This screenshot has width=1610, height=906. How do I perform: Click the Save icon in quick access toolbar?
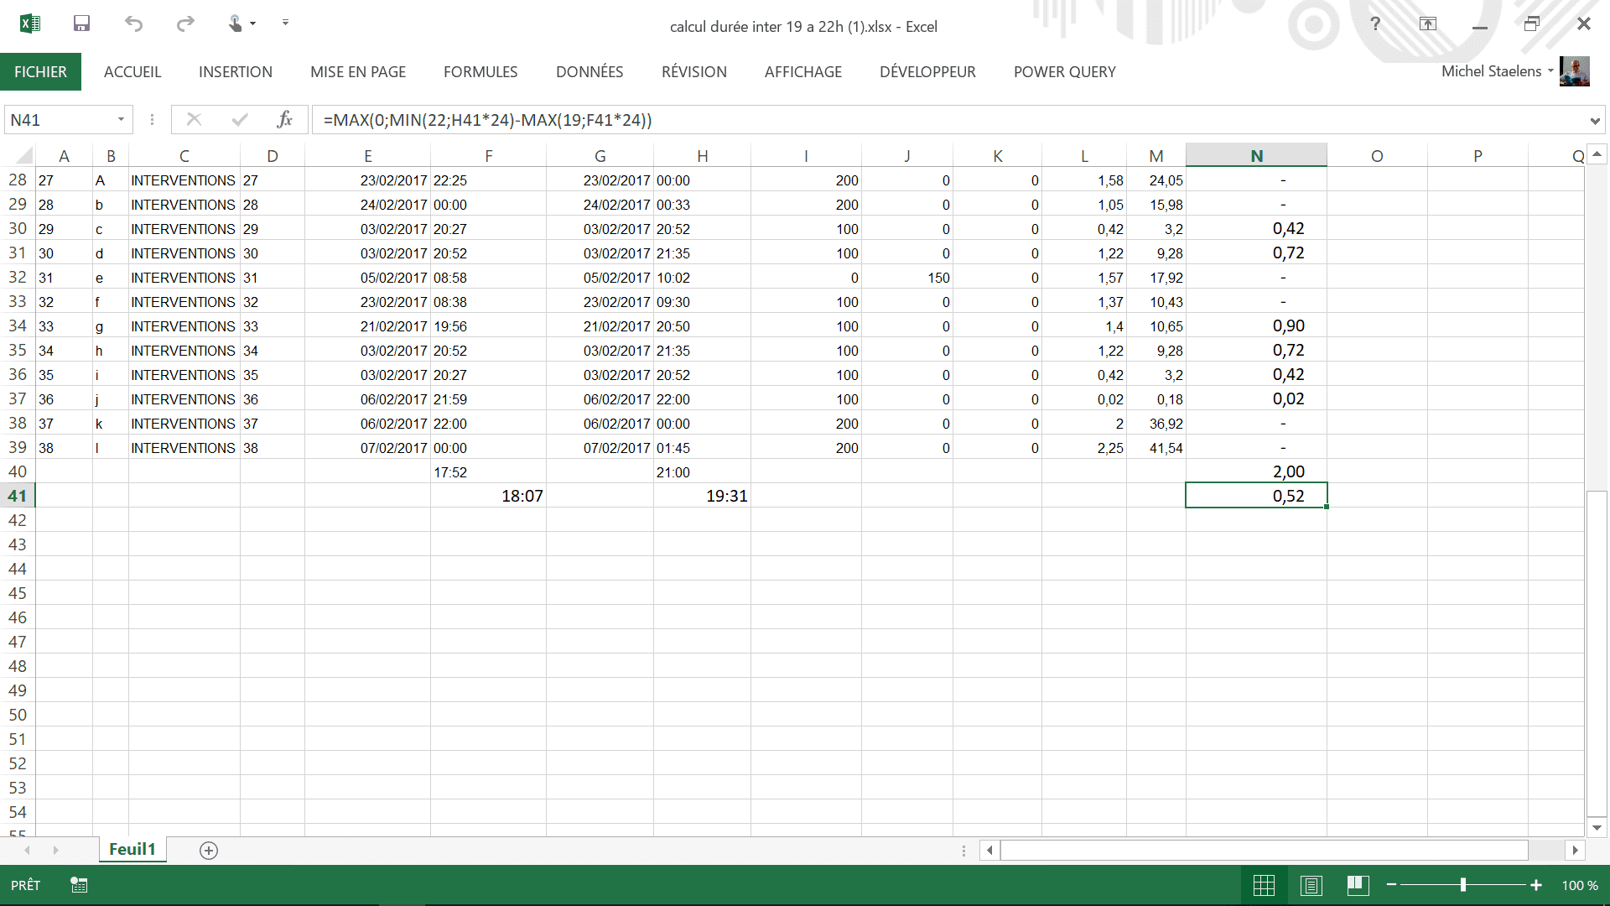click(81, 23)
